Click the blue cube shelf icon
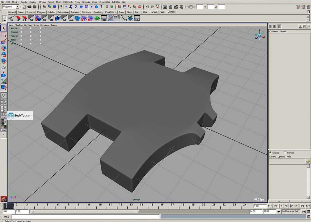 [58, 18]
